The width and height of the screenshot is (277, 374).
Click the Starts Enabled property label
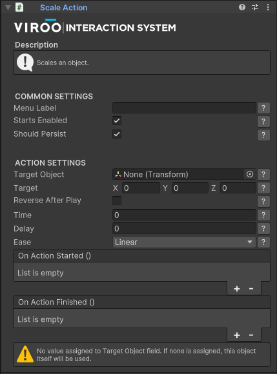(40, 120)
